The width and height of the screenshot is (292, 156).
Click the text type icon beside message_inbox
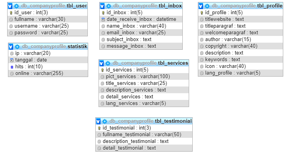tap(103, 47)
